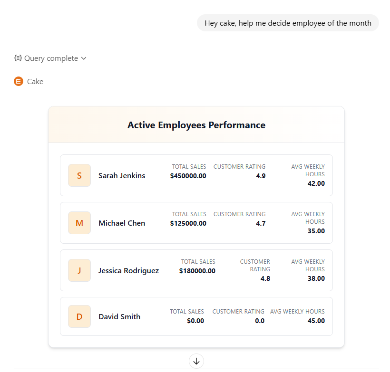The height and width of the screenshot is (372, 390).
Task: Click Jessica Rodriguez's 38.00 weekly hours
Action: [316, 278]
